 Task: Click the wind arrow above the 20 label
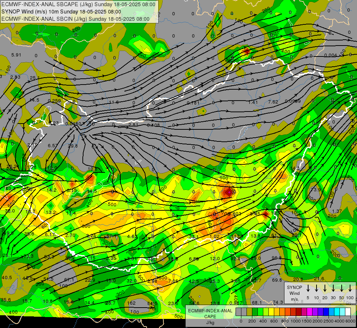tap(325, 288)
